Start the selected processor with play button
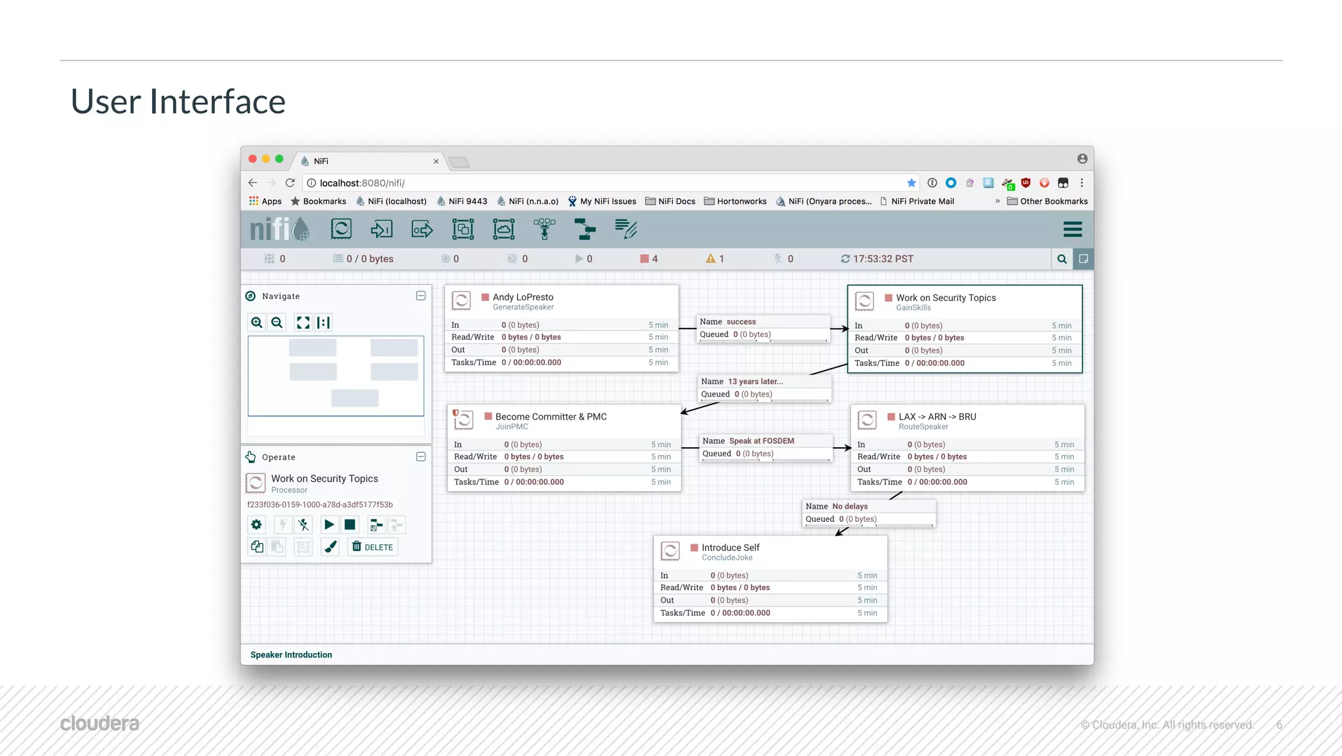Viewport: 1342px width, 756px height. click(329, 525)
